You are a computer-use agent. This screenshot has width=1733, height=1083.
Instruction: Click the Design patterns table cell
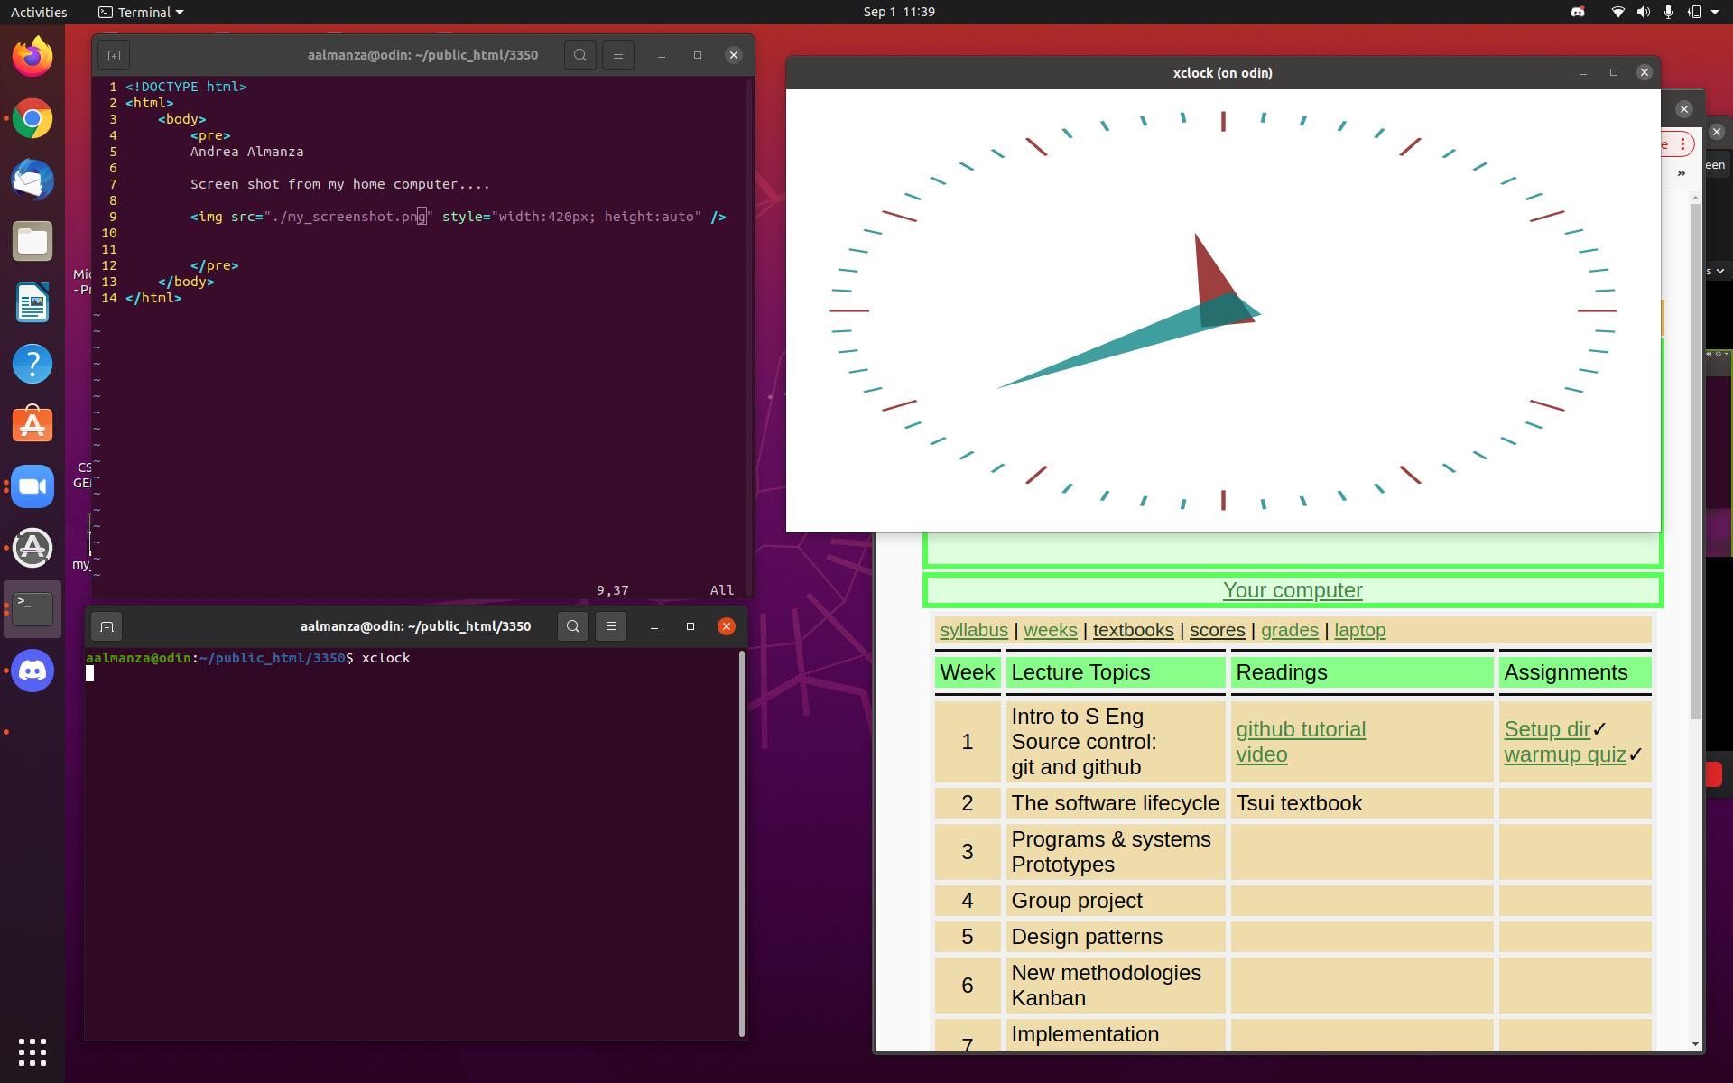pos(1116,937)
